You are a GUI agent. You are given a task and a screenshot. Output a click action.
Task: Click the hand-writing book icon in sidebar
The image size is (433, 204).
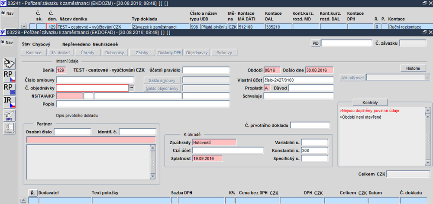[x=10, y=64]
